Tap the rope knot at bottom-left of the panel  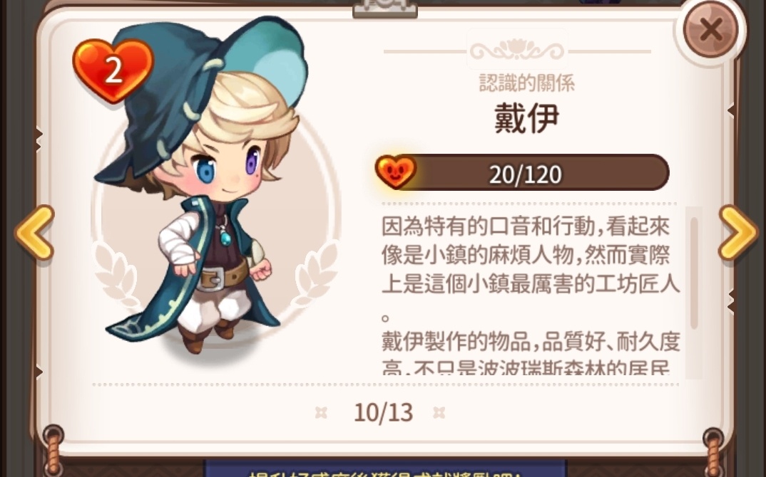53,449
